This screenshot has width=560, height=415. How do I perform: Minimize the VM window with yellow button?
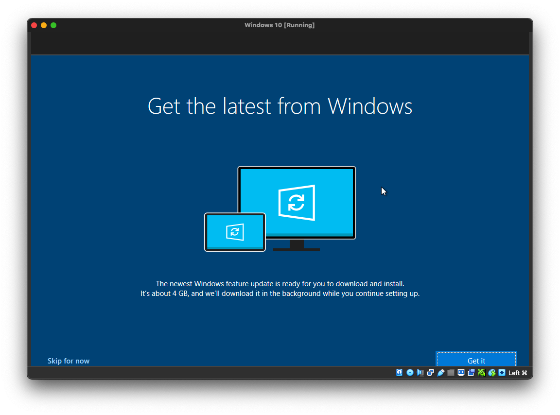point(44,25)
